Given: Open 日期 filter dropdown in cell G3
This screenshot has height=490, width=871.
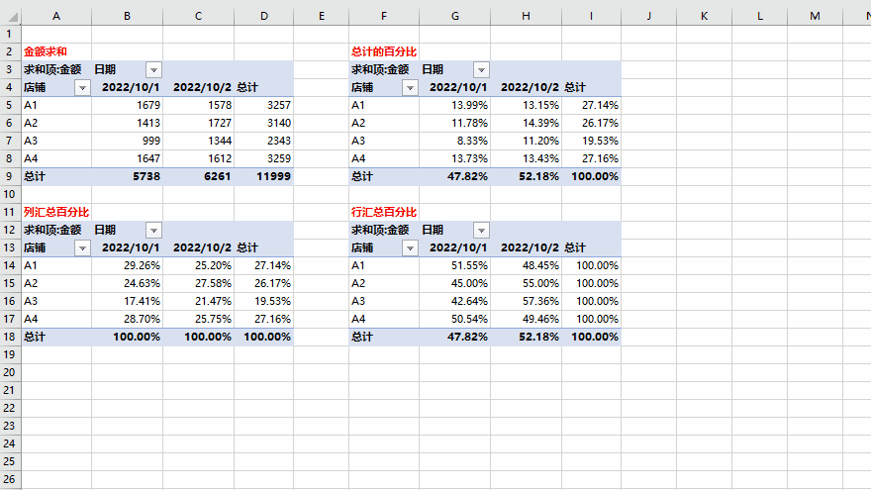Looking at the screenshot, I should coord(481,70).
